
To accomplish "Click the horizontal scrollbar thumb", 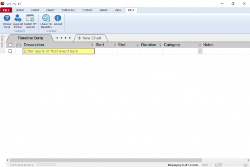I will pyautogui.click(x=106, y=160).
